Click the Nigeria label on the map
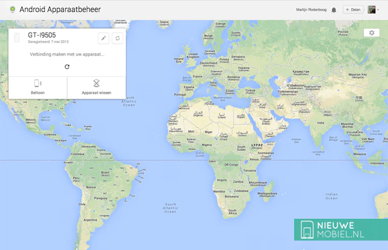The width and height of the screenshot is (388, 250). coord(207,145)
